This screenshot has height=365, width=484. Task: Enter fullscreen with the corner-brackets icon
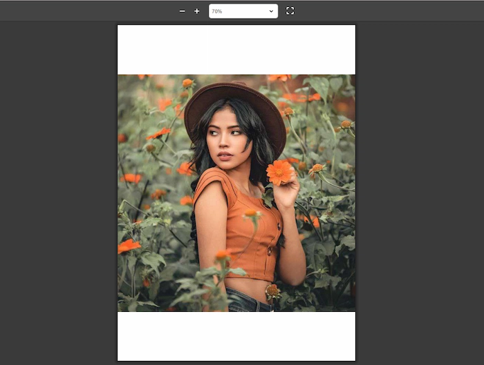[290, 11]
